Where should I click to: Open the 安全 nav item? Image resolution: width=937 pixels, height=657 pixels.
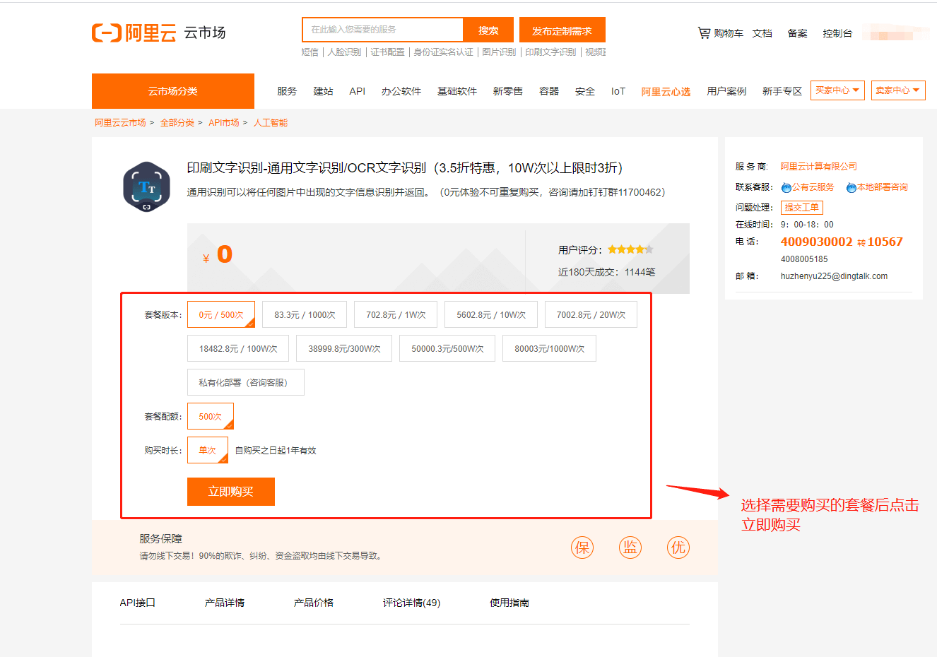585,91
